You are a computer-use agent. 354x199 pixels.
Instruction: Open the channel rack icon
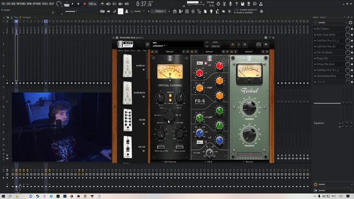coord(187,11)
